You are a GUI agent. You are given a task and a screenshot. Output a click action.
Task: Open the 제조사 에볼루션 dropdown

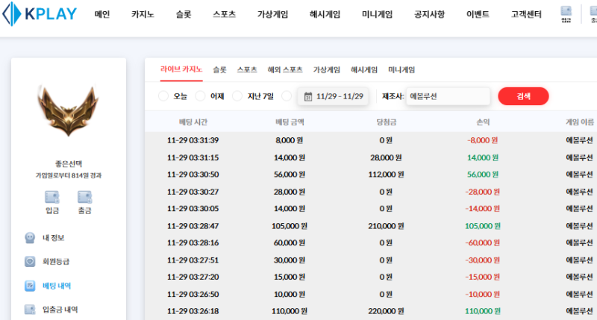448,96
